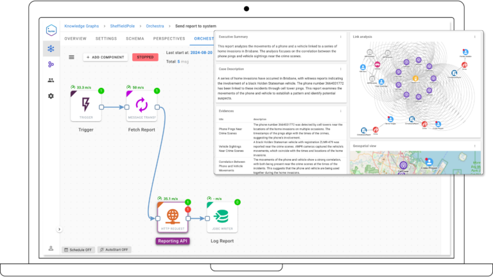Viewport: 493px width, 277px height.
Task: Click Phone Pings Near Crime Scenes row
Action: point(281,131)
